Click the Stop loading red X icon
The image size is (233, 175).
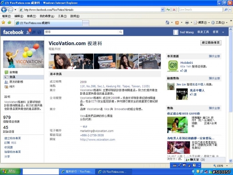point(174,10)
